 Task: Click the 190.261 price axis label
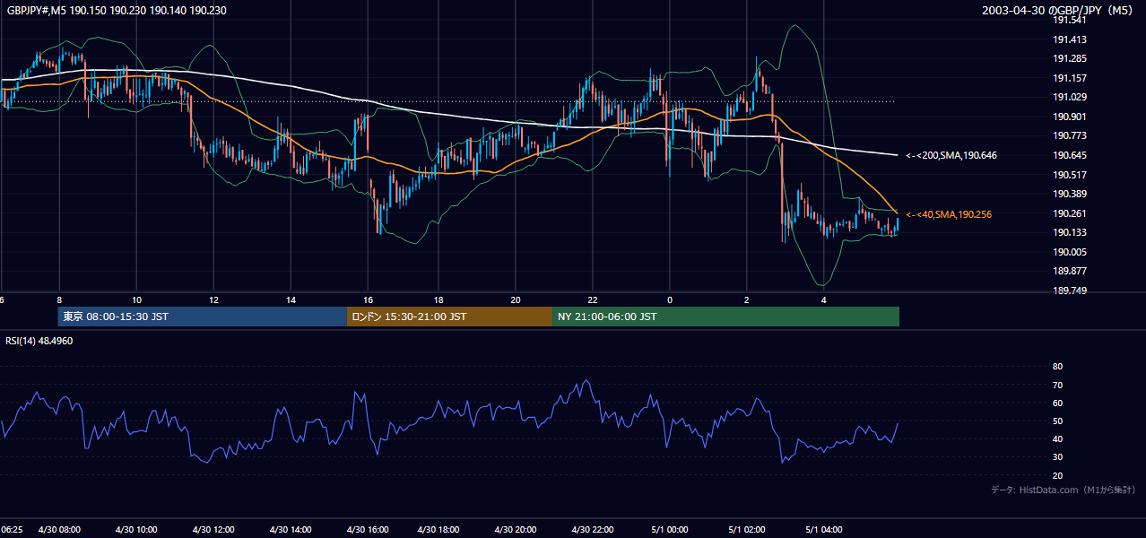pyautogui.click(x=1069, y=213)
